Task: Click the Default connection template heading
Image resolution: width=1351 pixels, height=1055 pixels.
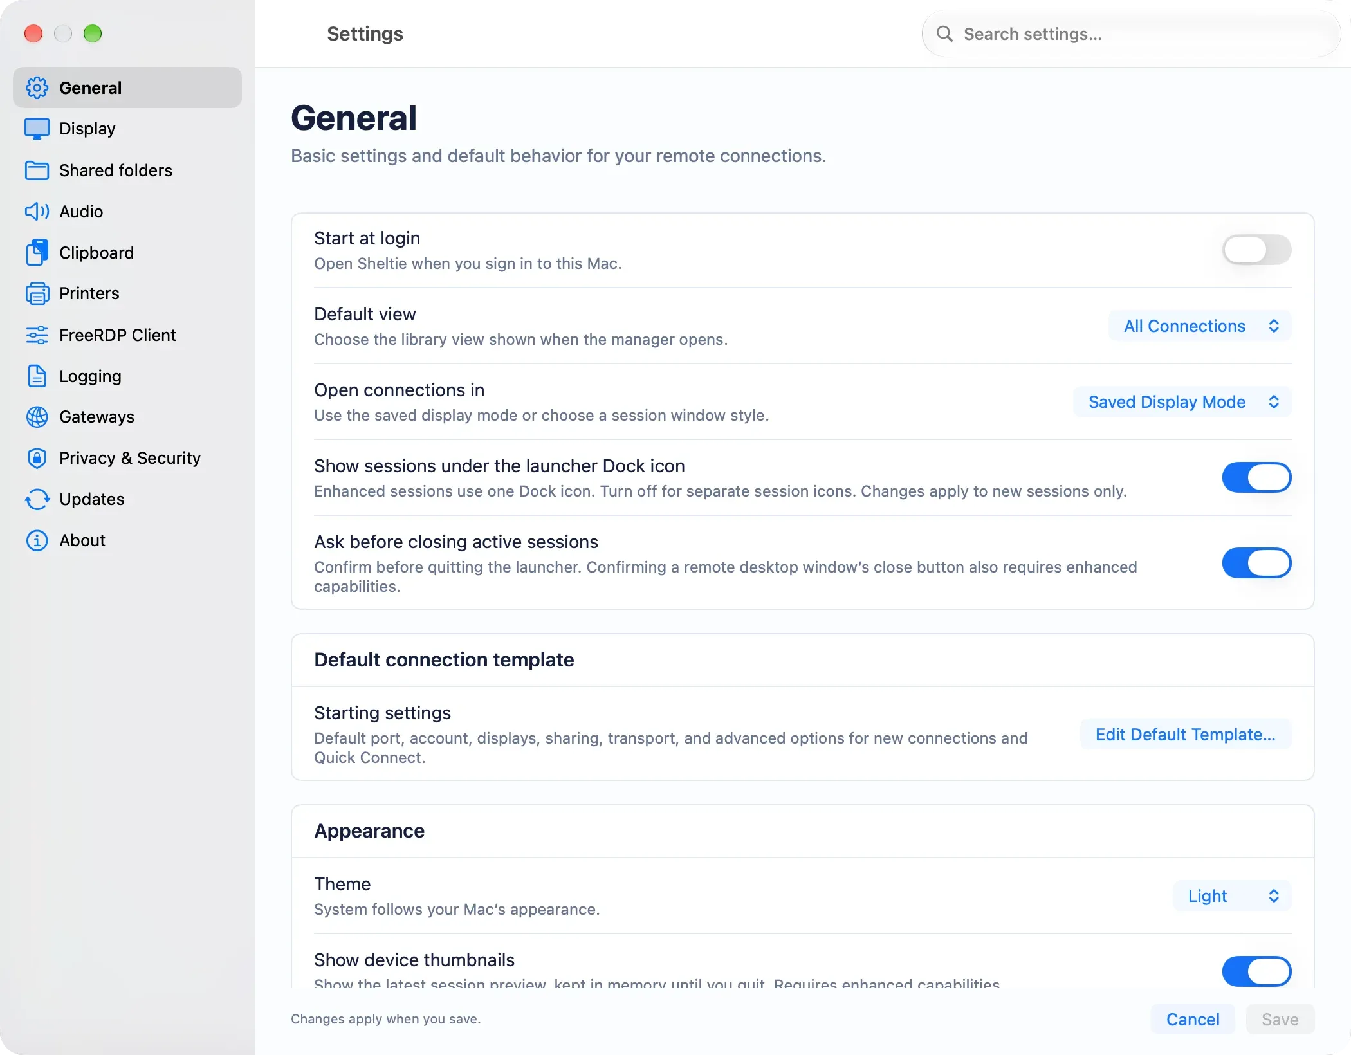Action: pyautogui.click(x=444, y=660)
